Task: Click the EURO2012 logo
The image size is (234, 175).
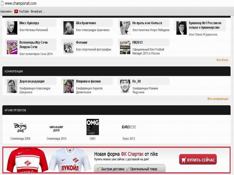Action: [129, 127]
